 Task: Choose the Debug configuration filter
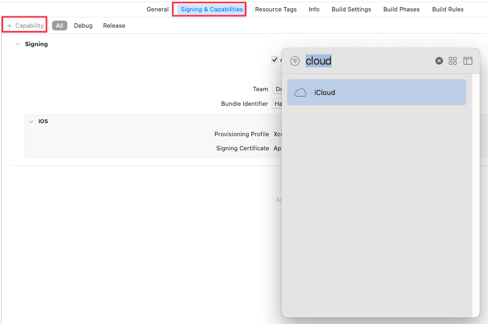point(83,26)
